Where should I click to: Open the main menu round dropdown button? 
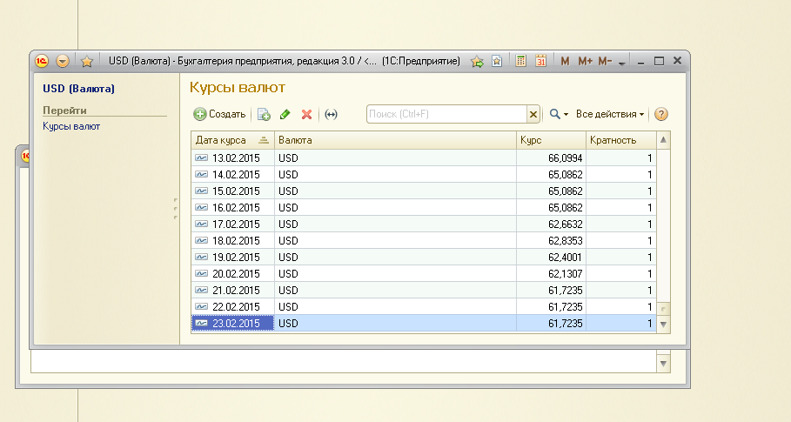(63, 61)
